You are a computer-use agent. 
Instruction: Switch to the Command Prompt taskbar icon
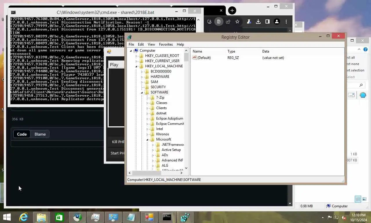click(167, 217)
